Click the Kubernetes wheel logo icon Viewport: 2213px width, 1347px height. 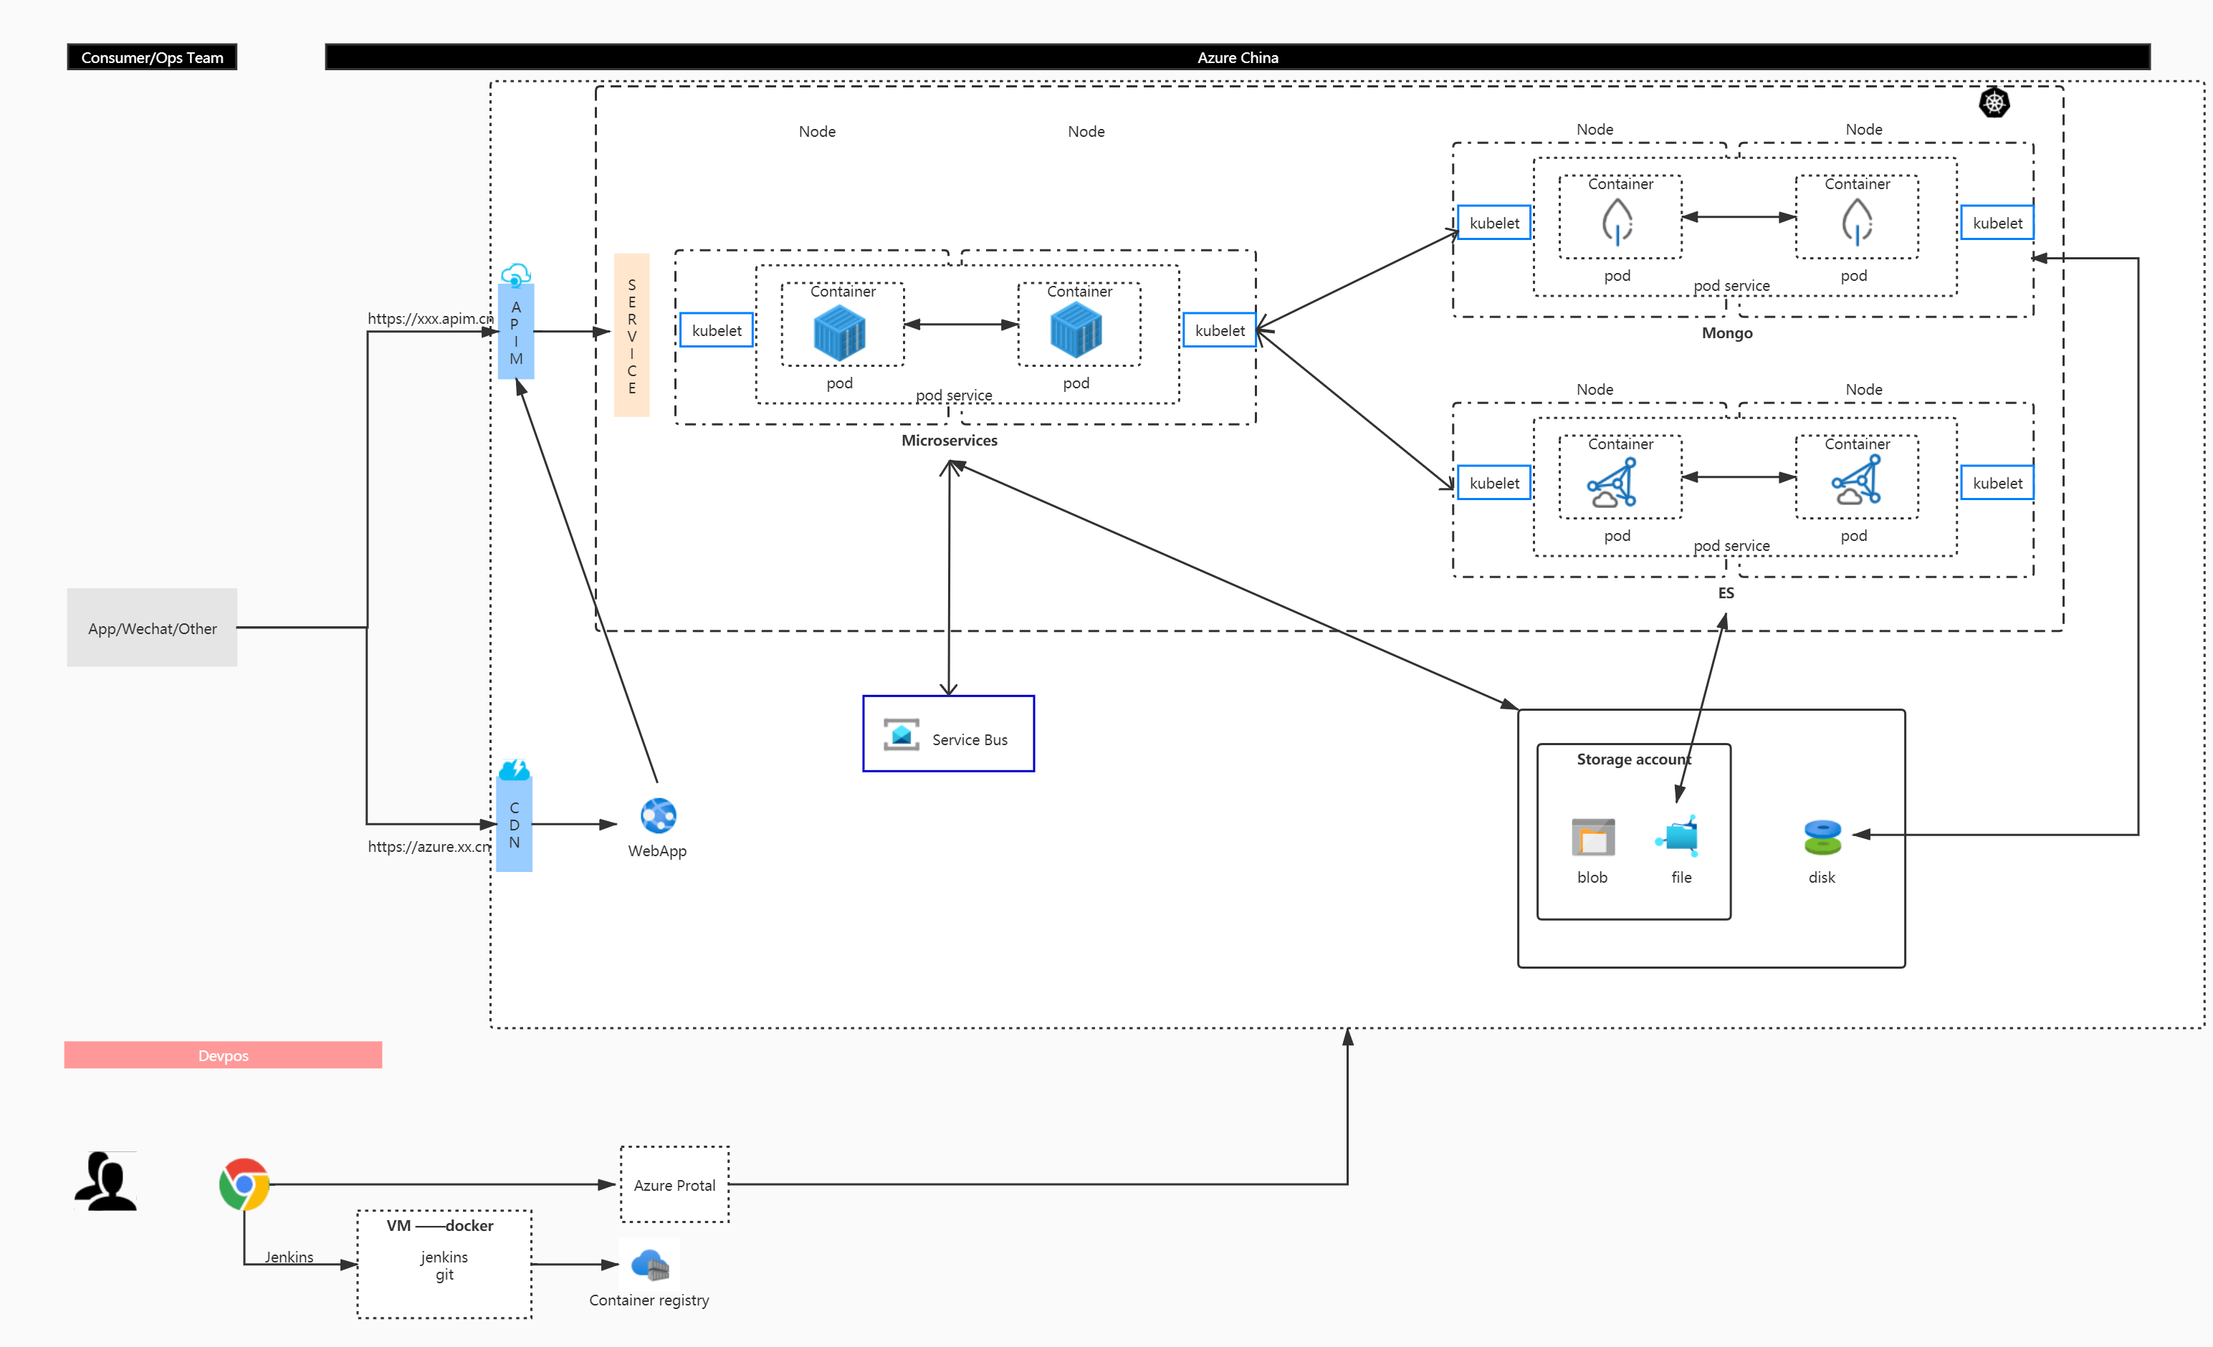[x=1994, y=102]
